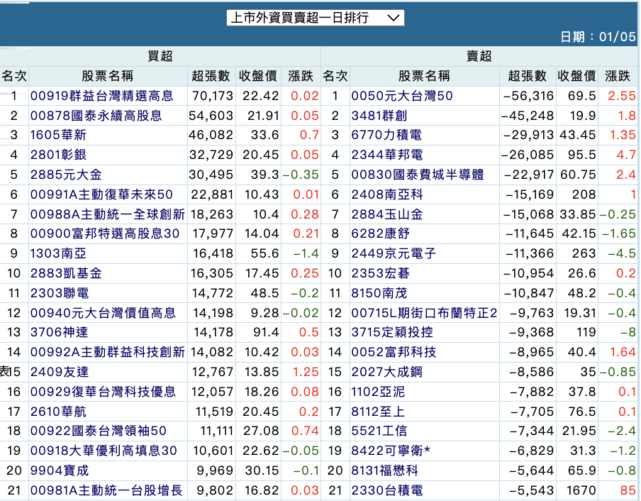
Task: Click 0050元大台灣50 in sell list
Action: (401, 96)
